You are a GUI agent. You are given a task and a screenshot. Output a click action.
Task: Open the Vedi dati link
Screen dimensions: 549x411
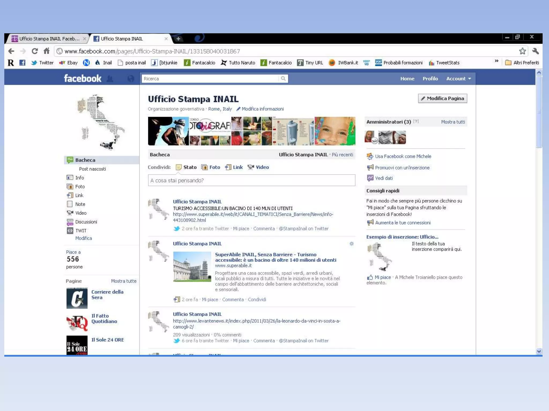[x=384, y=178]
